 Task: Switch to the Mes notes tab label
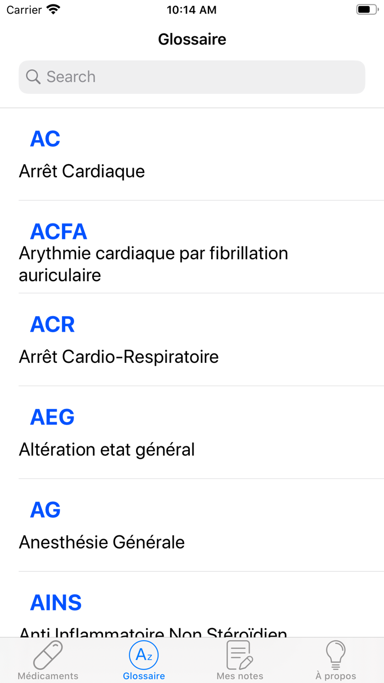pos(240,676)
